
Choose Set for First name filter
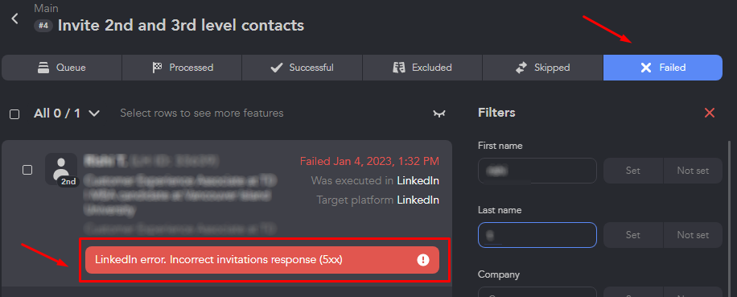pos(633,171)
